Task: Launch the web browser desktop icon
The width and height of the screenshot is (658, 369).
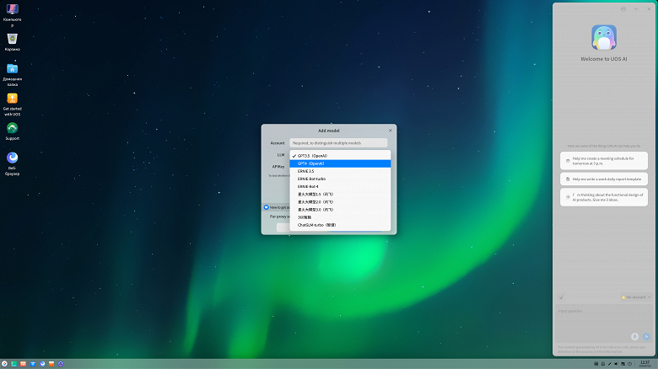Action: coord(12,158)
